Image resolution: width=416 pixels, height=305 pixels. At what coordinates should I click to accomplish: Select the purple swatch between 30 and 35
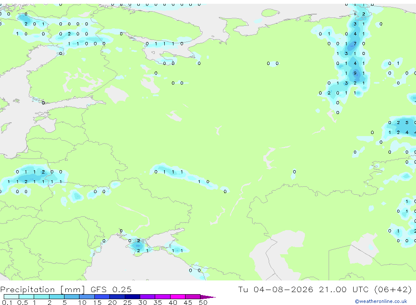point(148,297)
